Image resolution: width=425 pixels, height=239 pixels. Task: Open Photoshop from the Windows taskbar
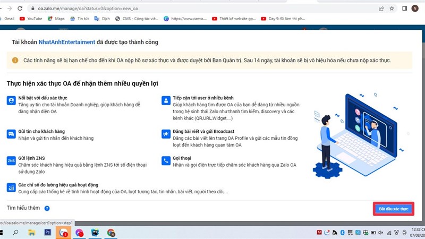click(x=47, y=233)
